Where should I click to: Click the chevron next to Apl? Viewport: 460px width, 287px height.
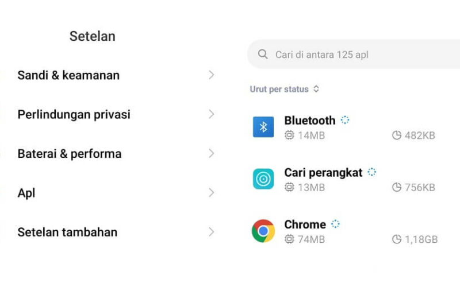(211, 193)
